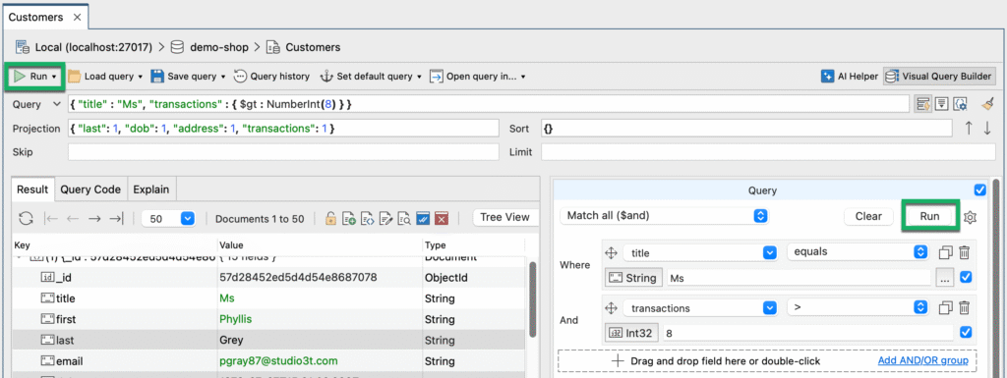Switch to the Explain tab
The width and height of the screenshot is (1007, 378).
151,189
